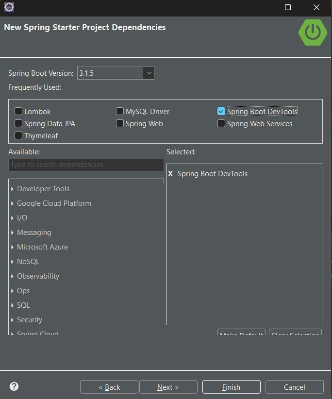The image size is (332, 399).
Task: Enable the Lombok checkbox
Action: [x=19, y=112]
